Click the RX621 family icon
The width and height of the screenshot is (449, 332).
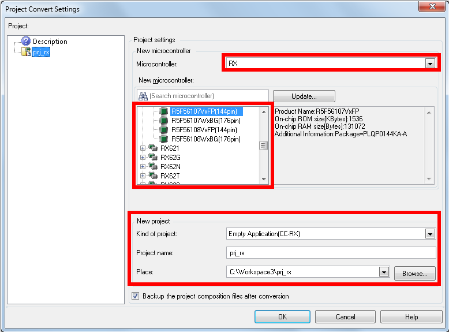pyautogui.click(x=153, y=148)
